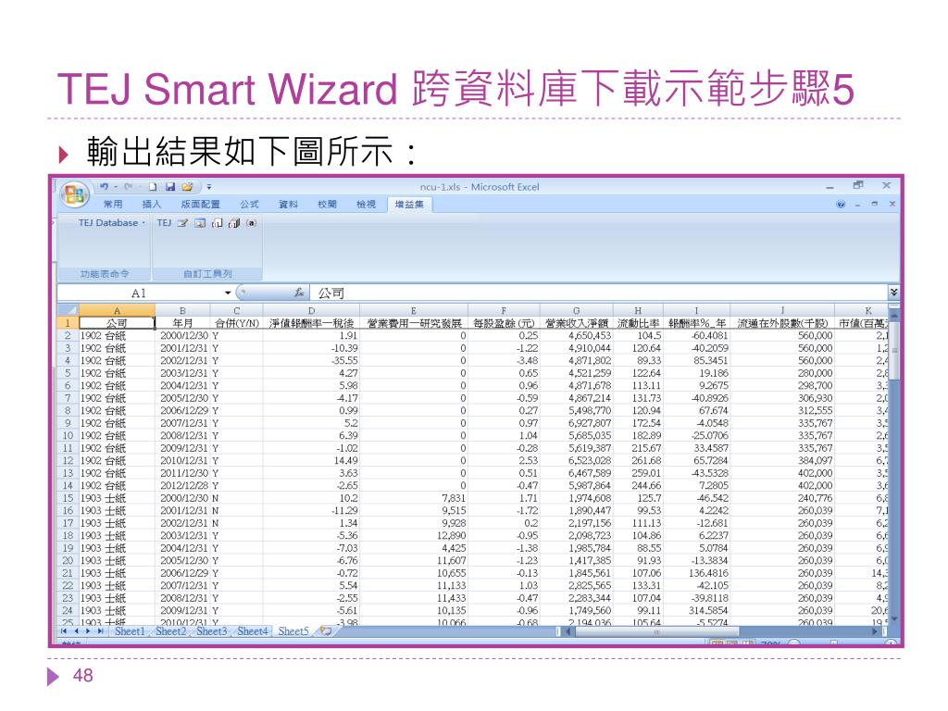Viewport: 948px width, 711px height.
Task: Select the 增益集 add-ins ribbon tab
Action: pos(409,205)
